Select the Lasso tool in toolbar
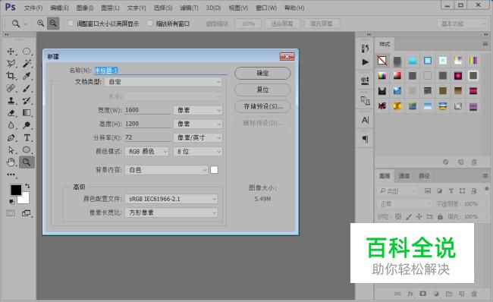 pyautogui.click(x=11, y=63)
